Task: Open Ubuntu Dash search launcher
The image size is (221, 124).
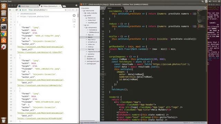Action: click(3, 6)
